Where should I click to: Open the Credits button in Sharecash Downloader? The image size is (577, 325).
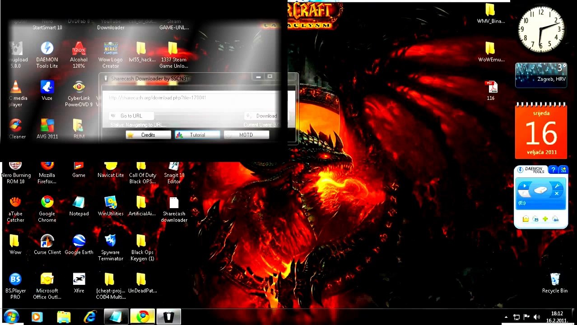click(148, 135)
